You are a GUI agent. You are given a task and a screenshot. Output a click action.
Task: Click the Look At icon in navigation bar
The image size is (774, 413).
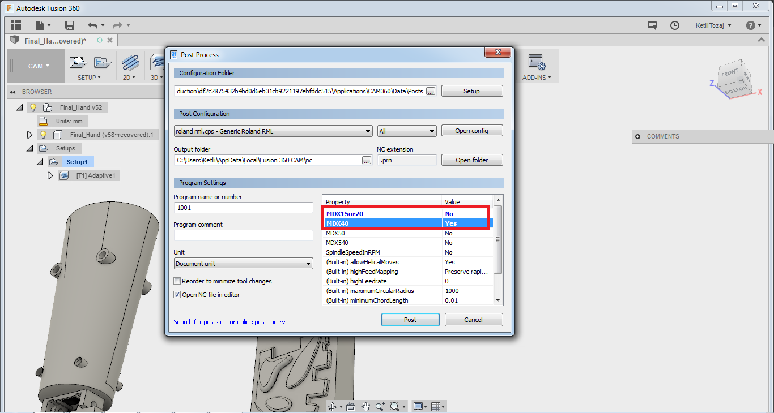click(x=350, y=406)
